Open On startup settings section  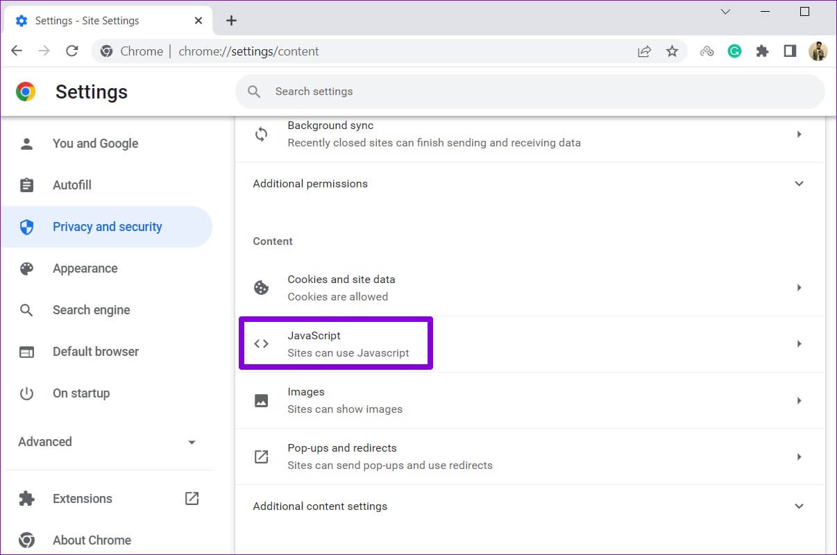pyautogui.click(x=81, y=393)
